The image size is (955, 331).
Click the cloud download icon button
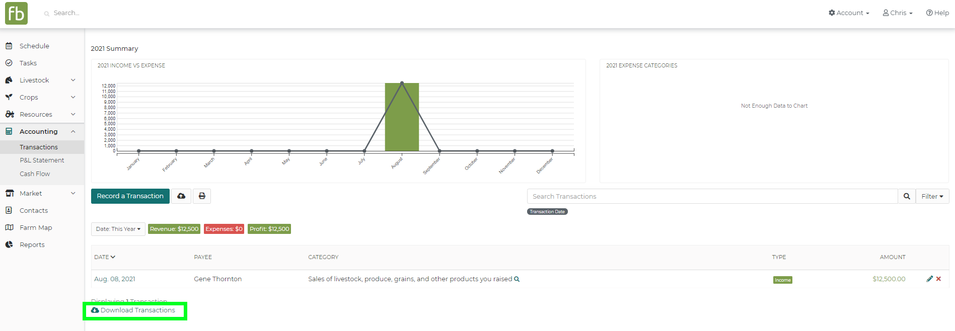pyautogui.click(x=181, y=196)
